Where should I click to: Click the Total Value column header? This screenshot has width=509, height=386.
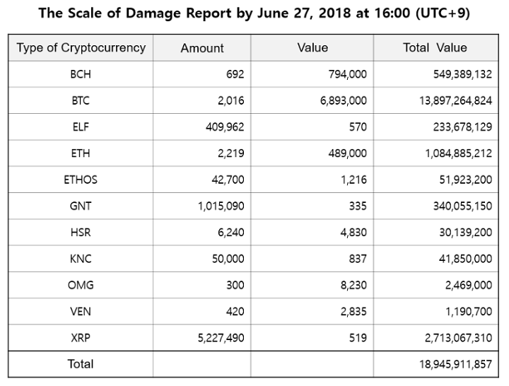point(435,48)
